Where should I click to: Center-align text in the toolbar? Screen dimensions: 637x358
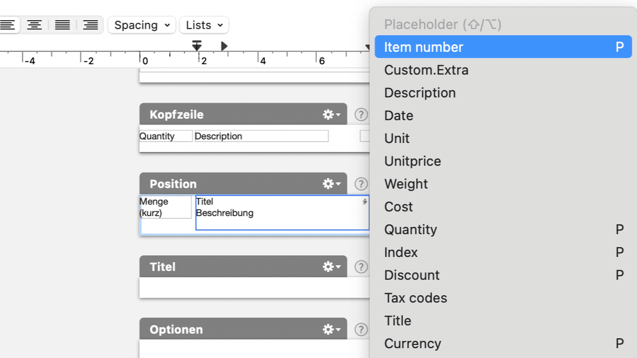35,25
